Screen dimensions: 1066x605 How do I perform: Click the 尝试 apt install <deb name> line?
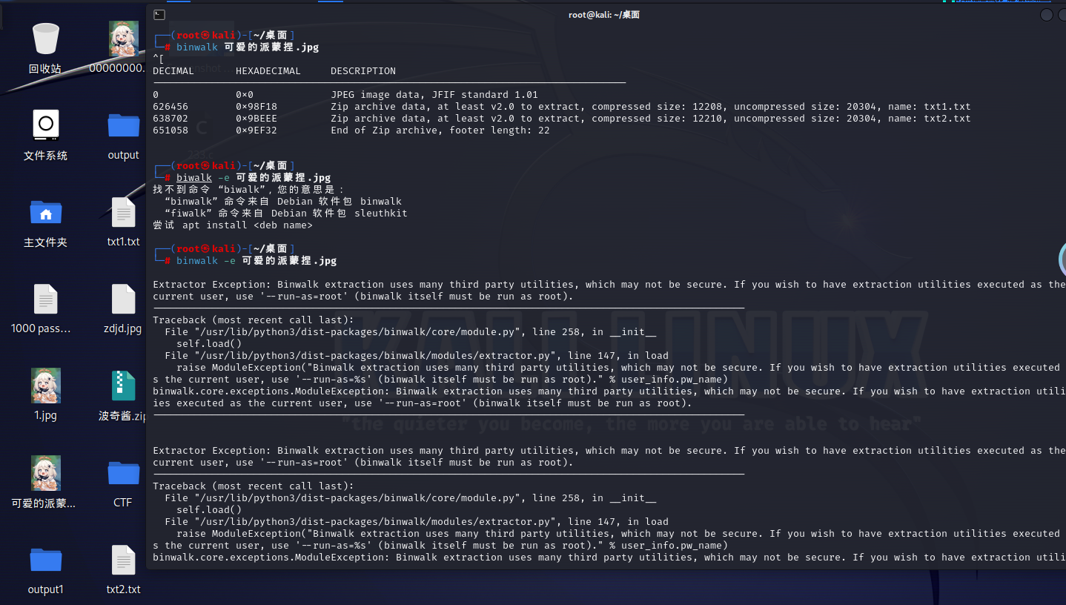coord(233,225)
